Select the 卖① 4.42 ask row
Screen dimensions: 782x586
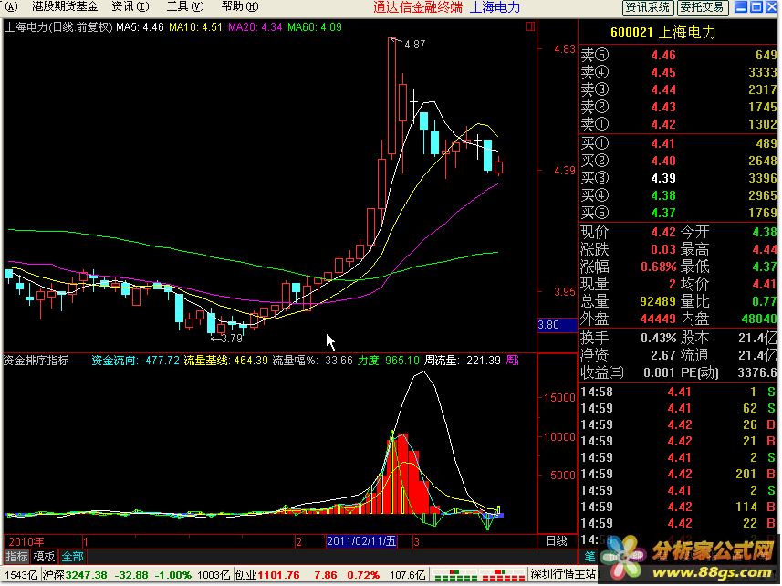pos(678,124)
